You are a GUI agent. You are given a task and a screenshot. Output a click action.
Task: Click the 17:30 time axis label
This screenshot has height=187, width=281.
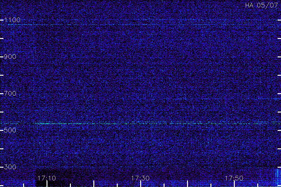[x=140, y=178]
